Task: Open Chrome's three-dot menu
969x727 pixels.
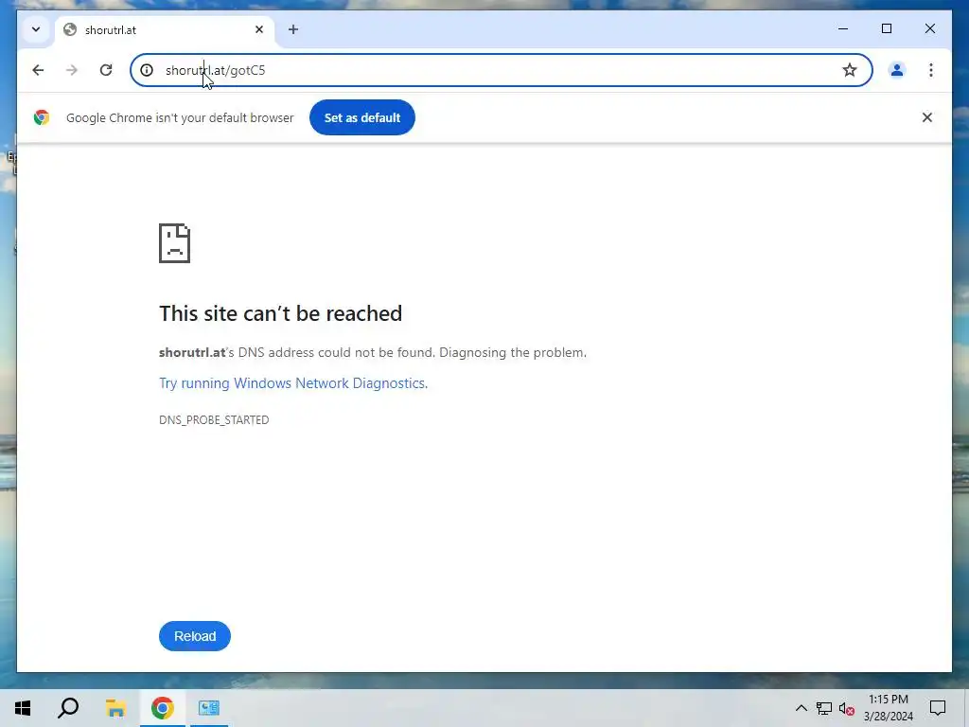Action: 931,70
